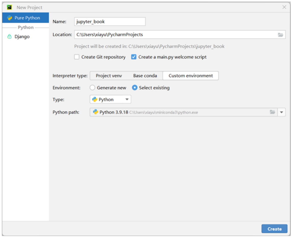Click the 'Project will be created in' text
The height and width of the screenshot is (238, 293).
[149, 46]
